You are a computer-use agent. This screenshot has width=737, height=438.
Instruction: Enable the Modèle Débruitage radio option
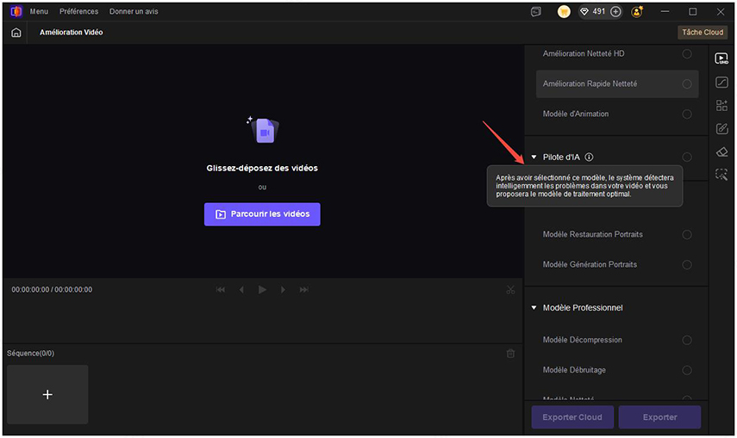click(687, 370)
